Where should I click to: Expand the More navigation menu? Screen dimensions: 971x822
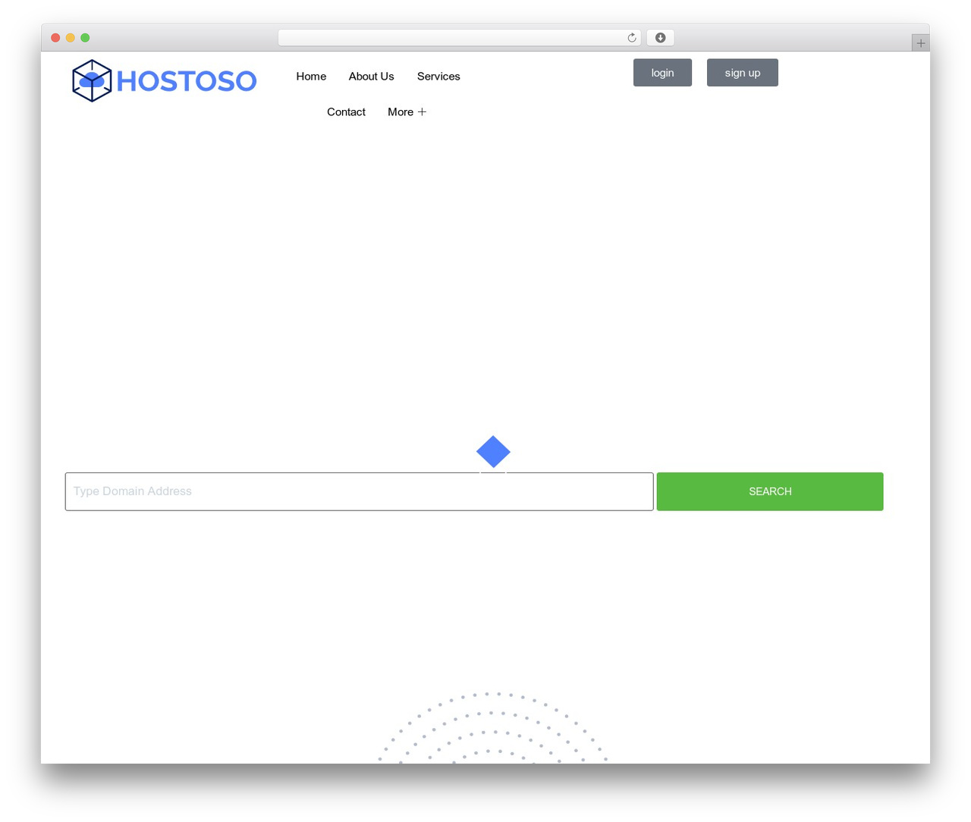(x=407, y=111)
